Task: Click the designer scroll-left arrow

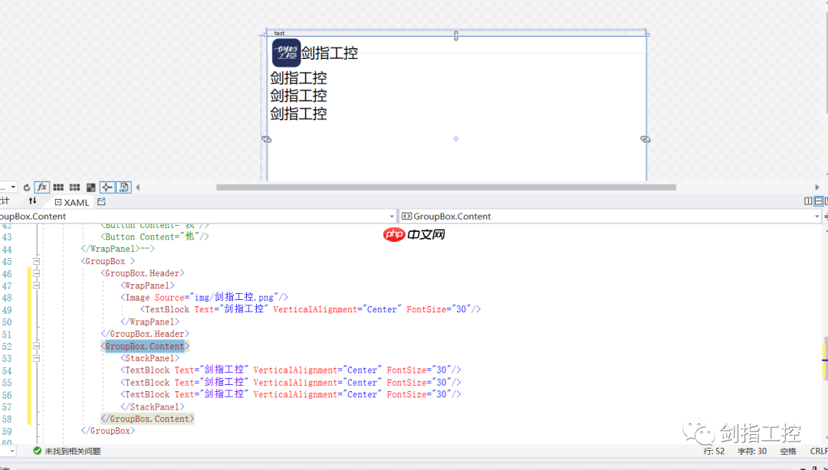Action: [138, 188]
